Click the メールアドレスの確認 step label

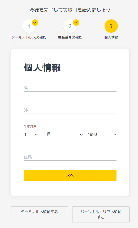click(x=29, y=37)
